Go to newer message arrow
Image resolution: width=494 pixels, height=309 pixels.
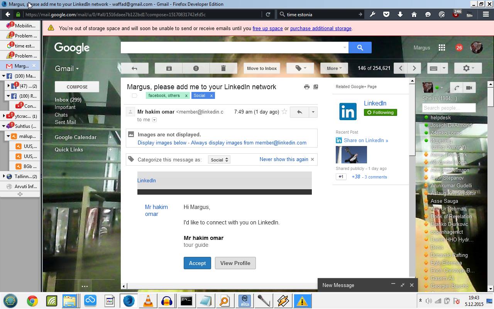(x=400, y=68)
